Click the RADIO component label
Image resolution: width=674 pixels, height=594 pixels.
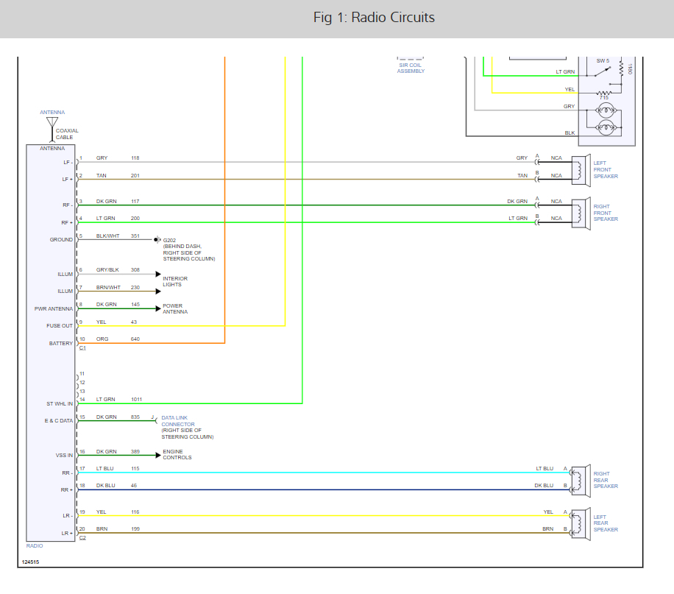pos(35,546)
